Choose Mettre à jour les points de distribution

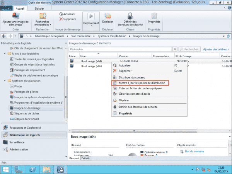[140, 83]
